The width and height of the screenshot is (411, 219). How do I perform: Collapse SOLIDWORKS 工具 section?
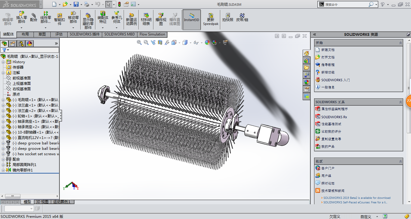[x=400, y=102]
